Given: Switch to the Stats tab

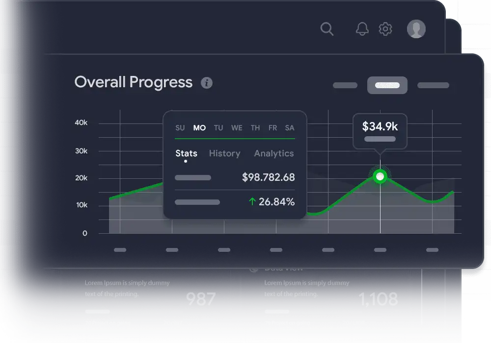Looking at the screenshot, I should (186, 153).
